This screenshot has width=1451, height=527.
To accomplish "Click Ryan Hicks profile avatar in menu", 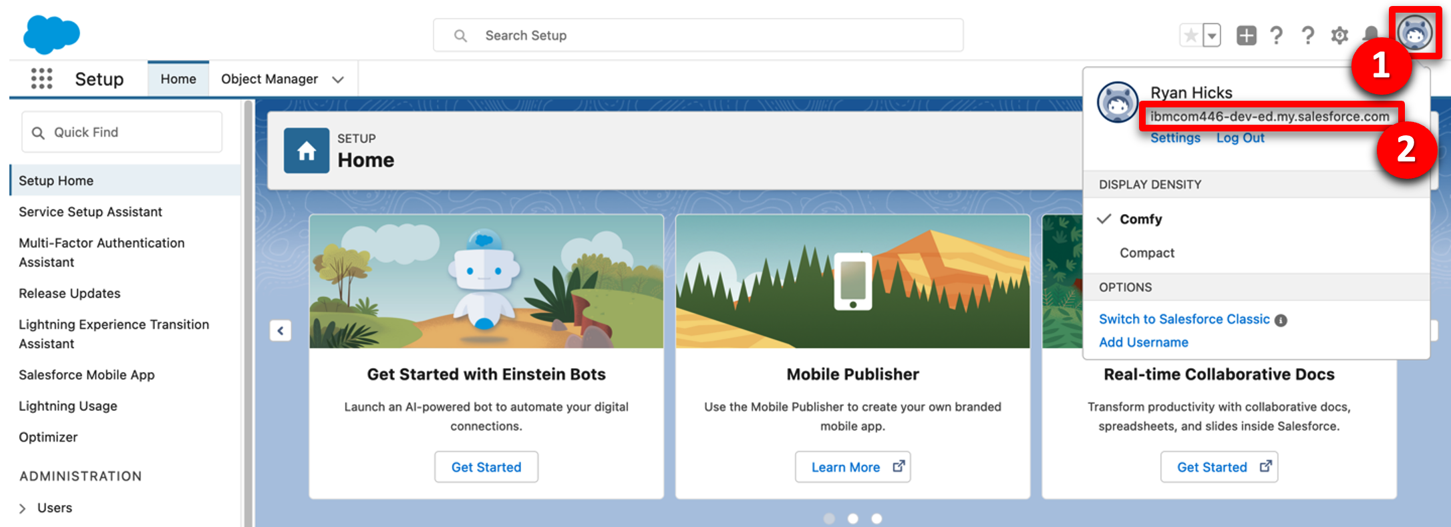I will click(x=1118, y=102).
